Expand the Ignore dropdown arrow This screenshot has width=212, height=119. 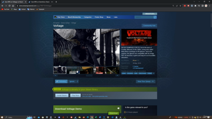coord(78,81)
